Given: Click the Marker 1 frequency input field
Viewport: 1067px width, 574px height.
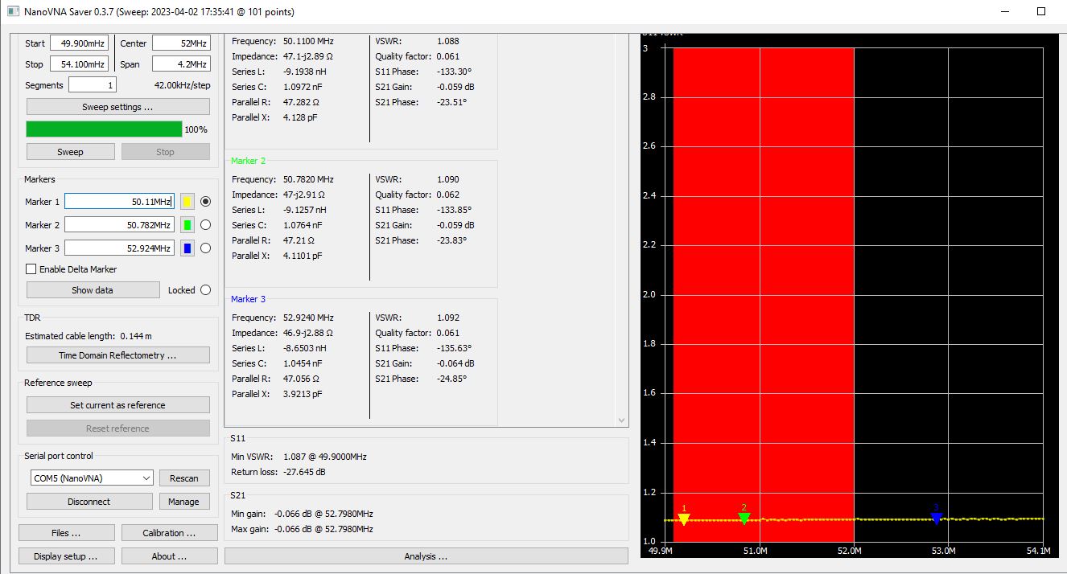Looking at the screenshot, I should [x=118, y=202].
